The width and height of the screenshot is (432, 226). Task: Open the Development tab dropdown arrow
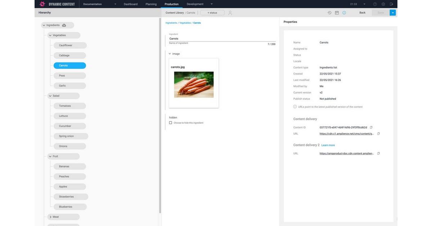[x=211, y=4]
